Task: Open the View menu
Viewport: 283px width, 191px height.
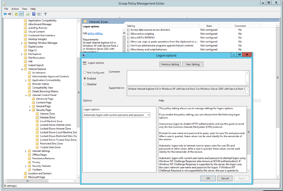Action: click(25, 8)
